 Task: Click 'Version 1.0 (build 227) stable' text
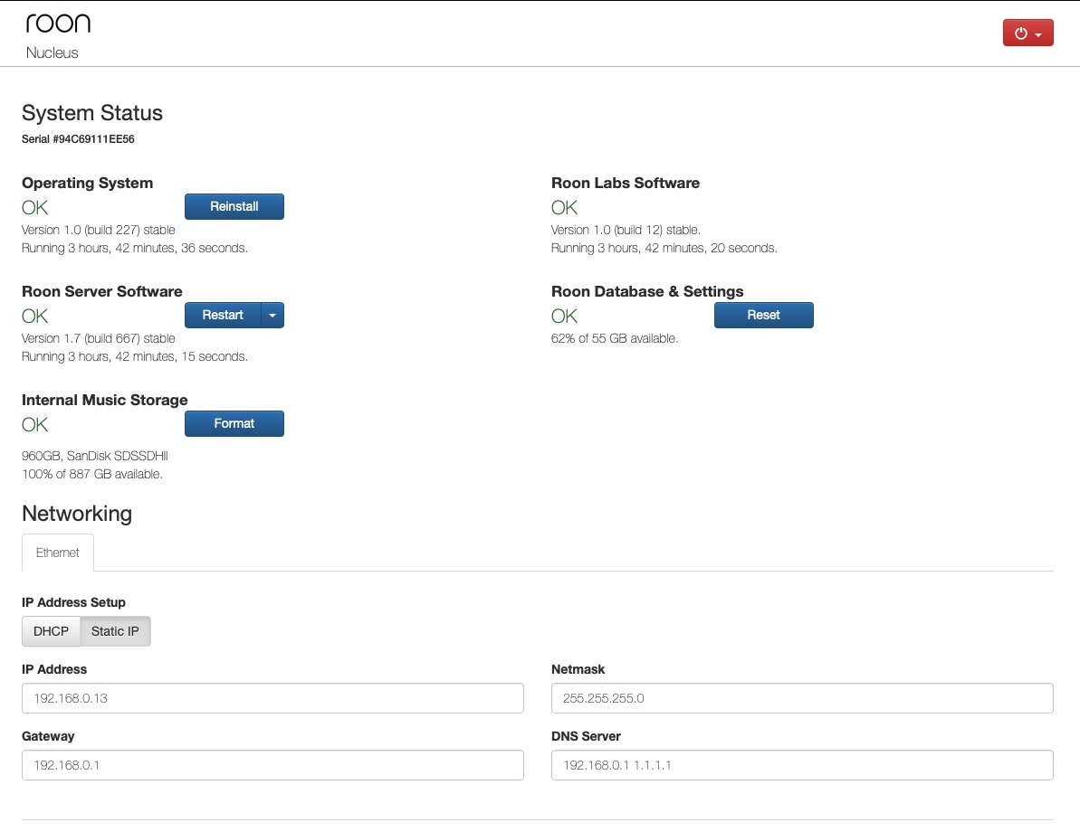(x=99, y=230)
